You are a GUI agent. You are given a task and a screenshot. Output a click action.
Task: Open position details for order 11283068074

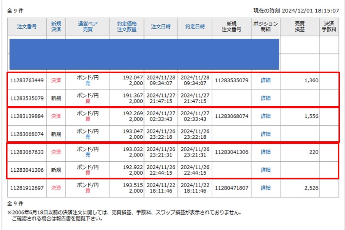point(265,134)
